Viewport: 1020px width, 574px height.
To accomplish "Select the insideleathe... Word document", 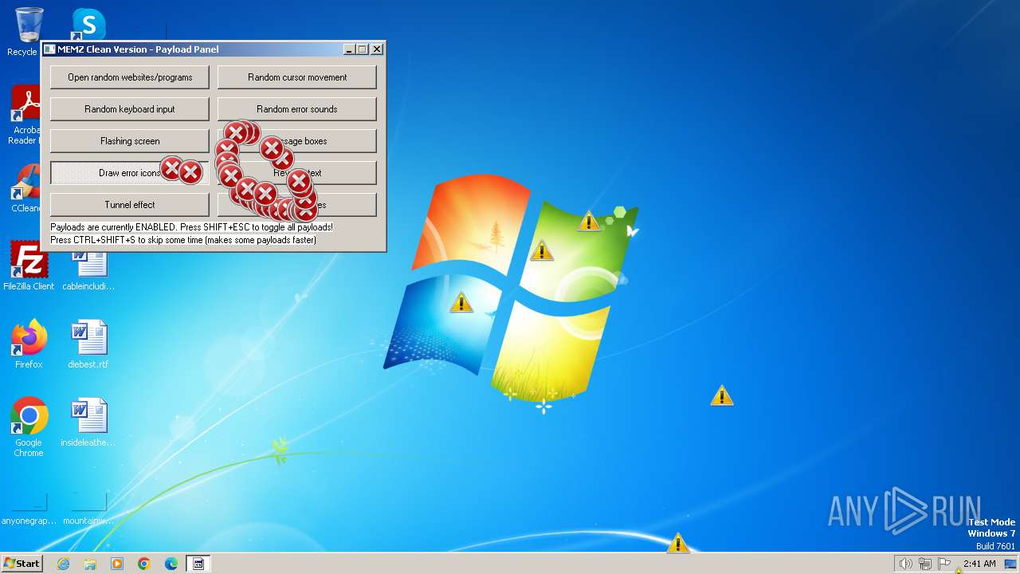I will coord(88,422).
